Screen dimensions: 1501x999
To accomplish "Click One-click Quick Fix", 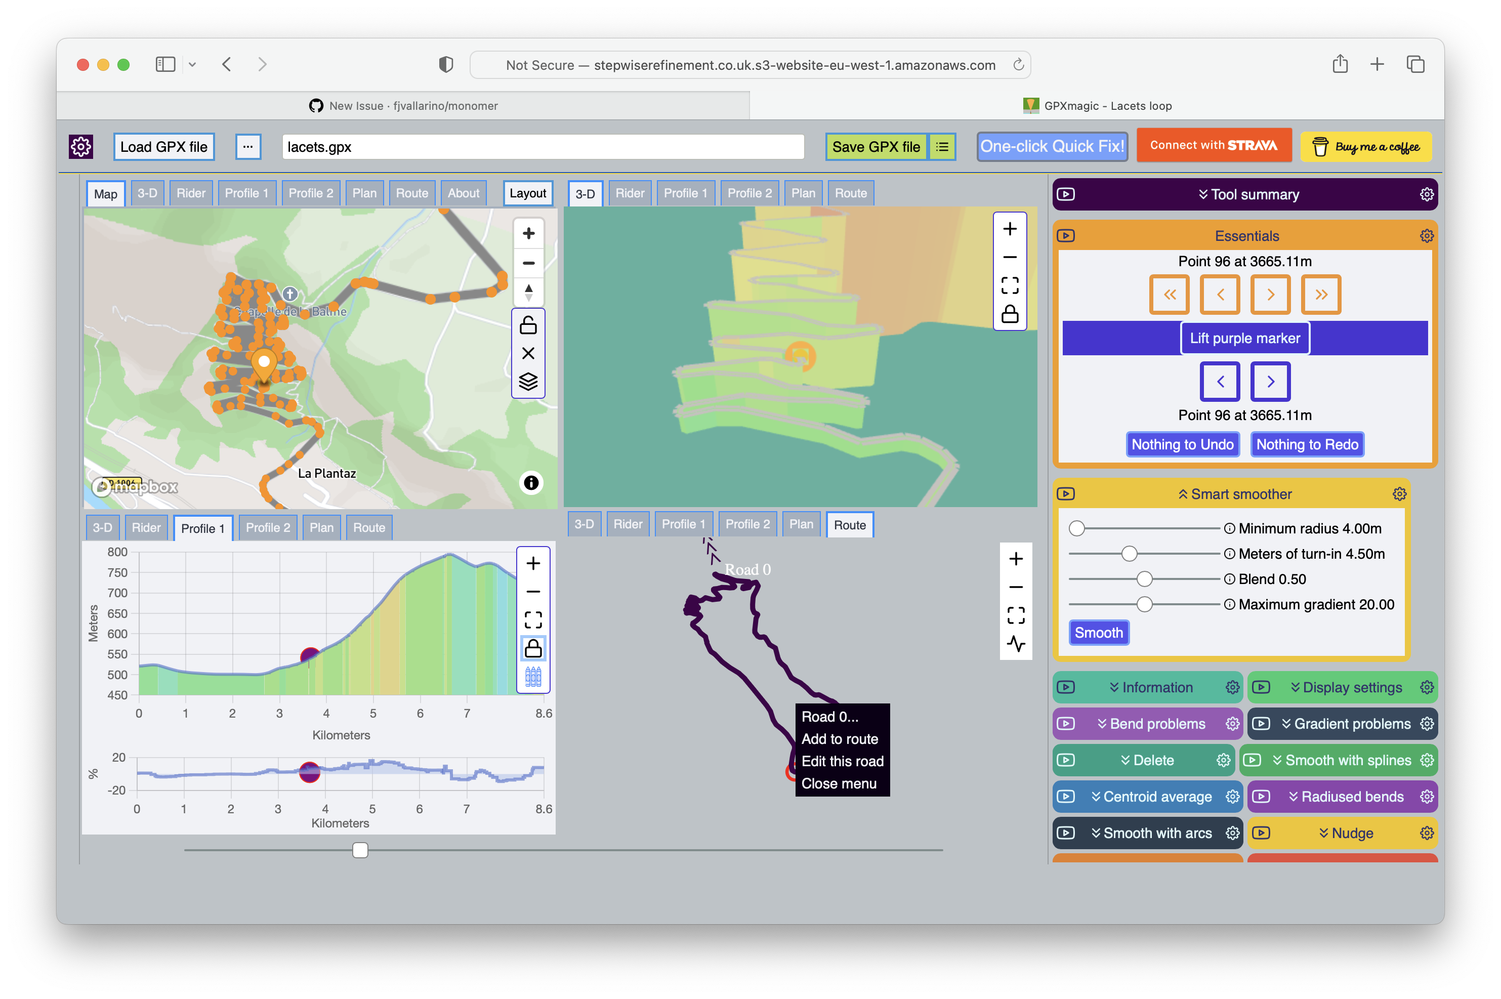I will coord(1052,147).
